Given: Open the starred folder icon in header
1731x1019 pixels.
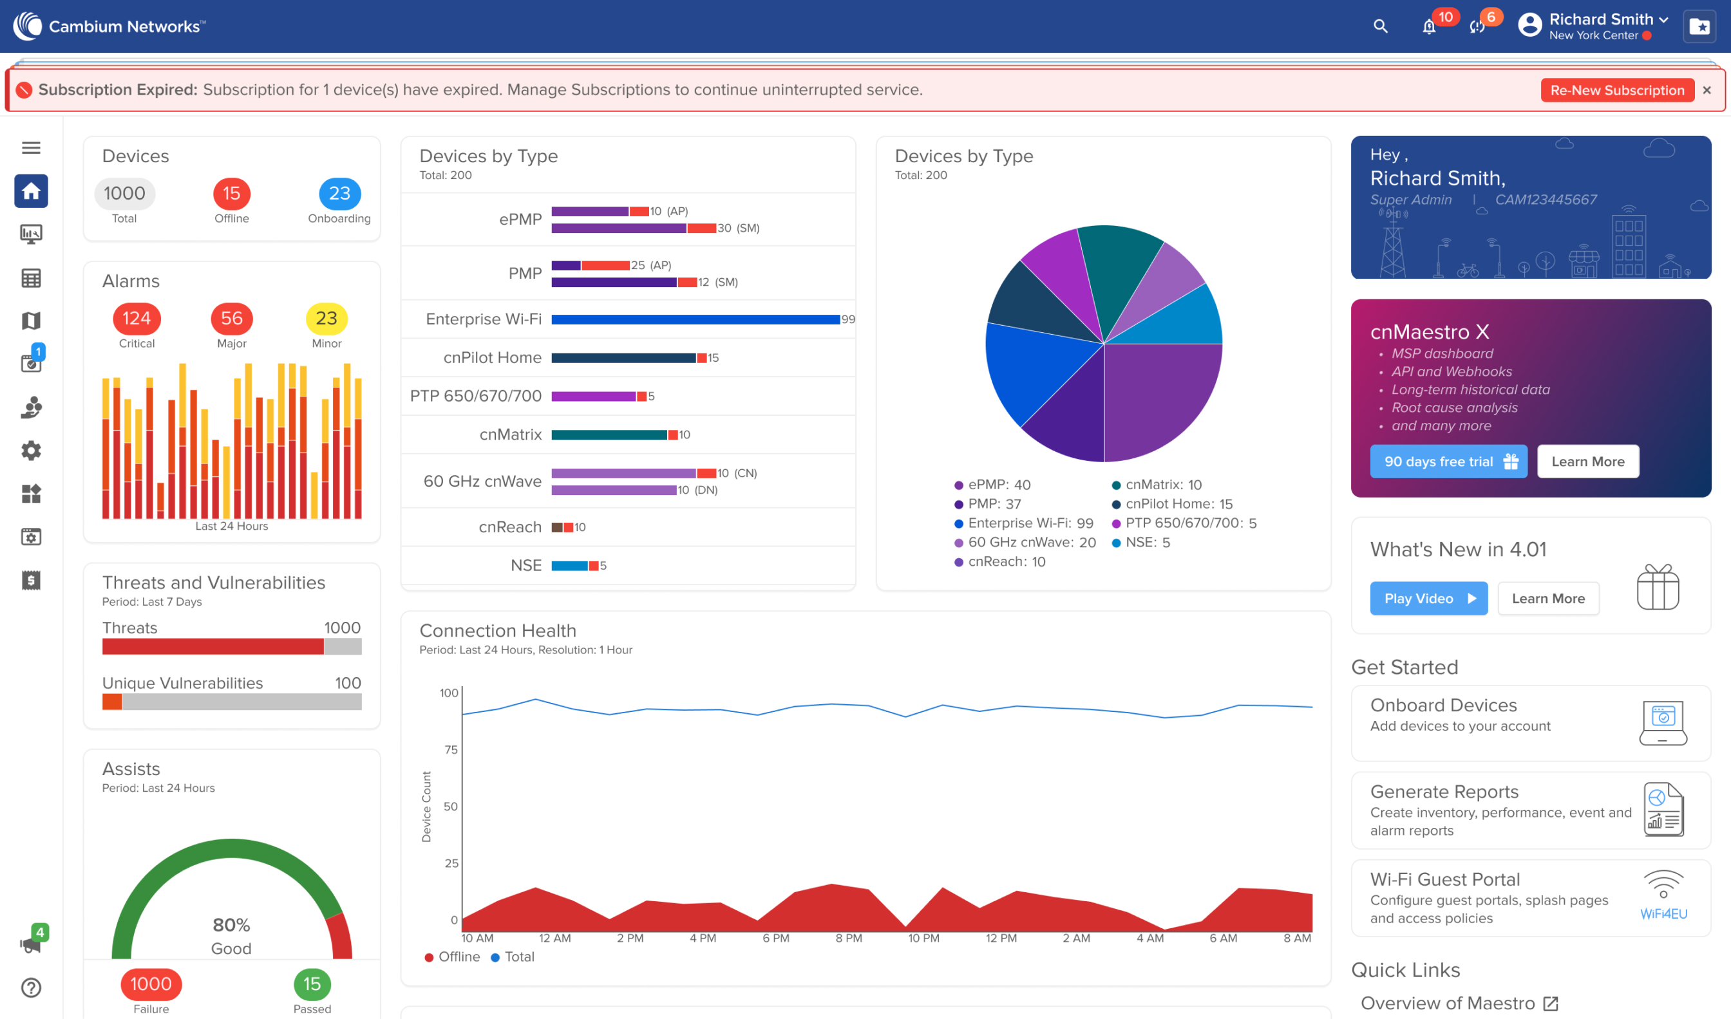Looking at the screenshot, I should point(1699,26).
